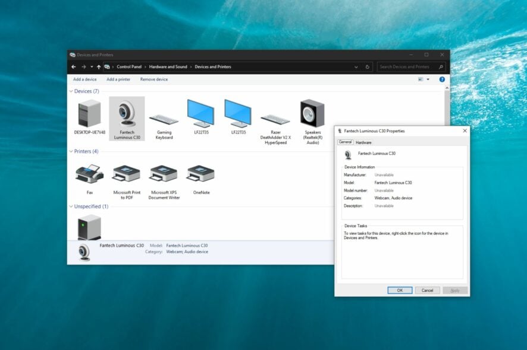Switch to the Hardware tab
Viewport: 527px width, 350px height.
(x=363, y=142)
